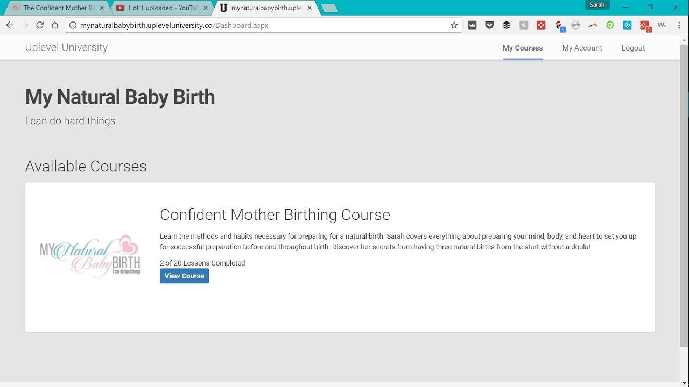Close the mynaturalbabybirth tab

[309, 8]
